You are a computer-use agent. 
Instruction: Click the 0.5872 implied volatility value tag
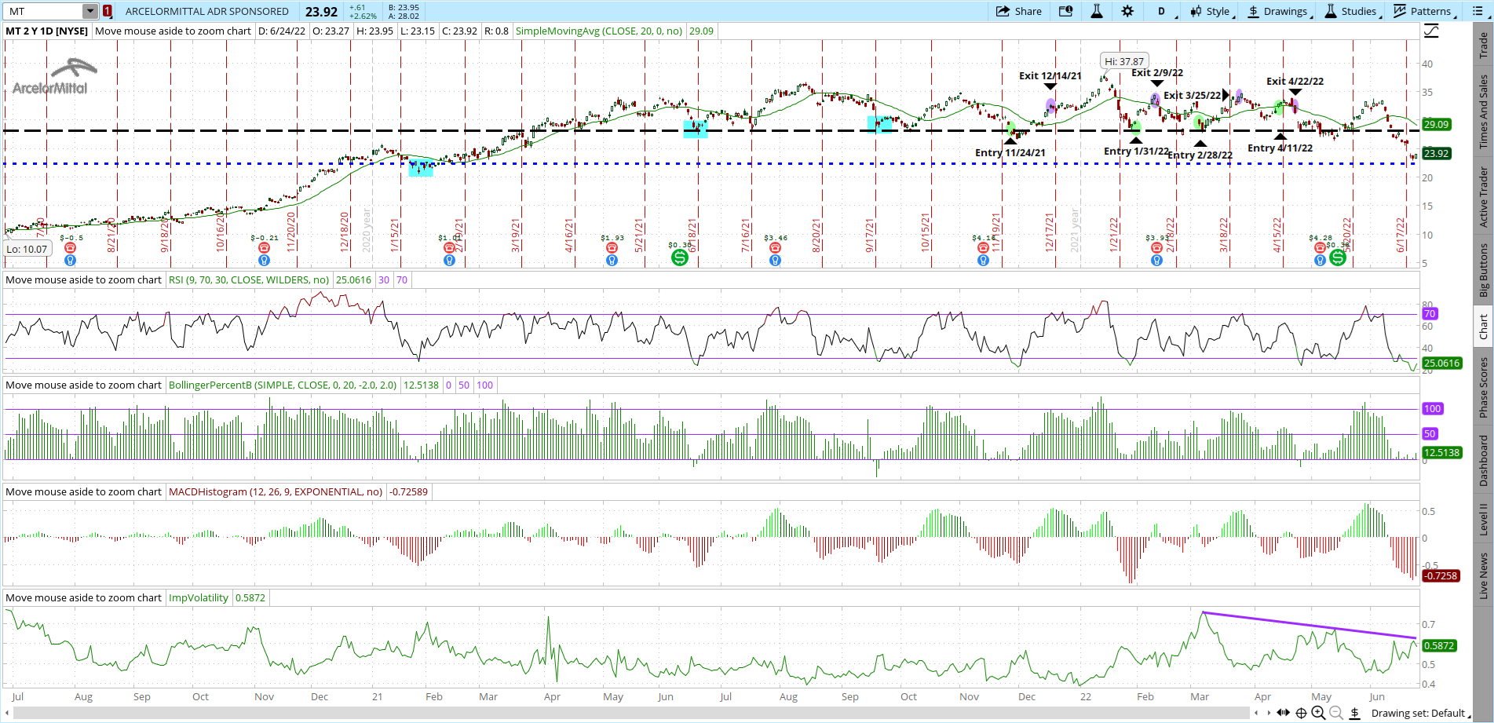pos(1440,645)
